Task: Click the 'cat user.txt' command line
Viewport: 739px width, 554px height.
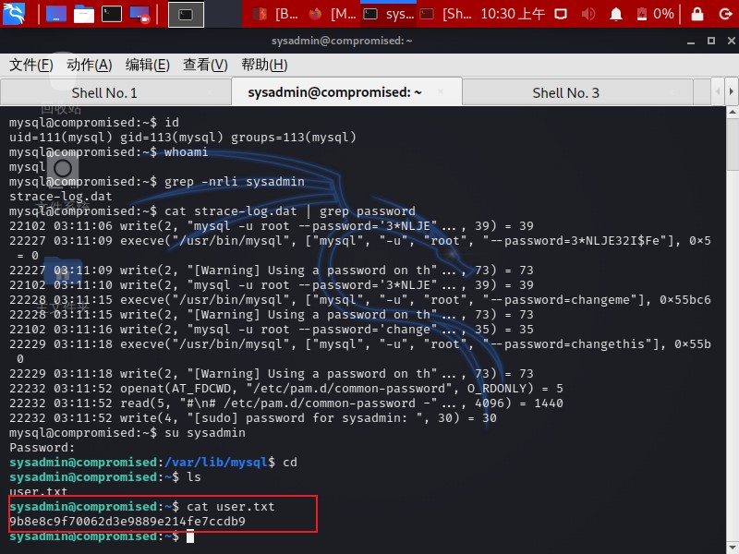Action: (142, 506)
